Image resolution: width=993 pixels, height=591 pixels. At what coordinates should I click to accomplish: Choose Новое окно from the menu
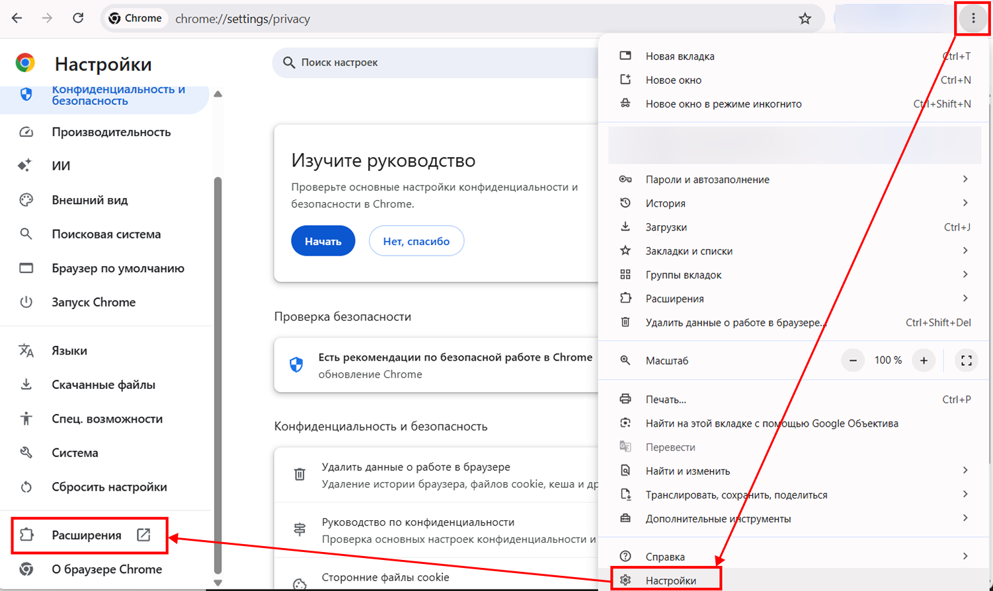pyautogui.click(x=795, y=80)
